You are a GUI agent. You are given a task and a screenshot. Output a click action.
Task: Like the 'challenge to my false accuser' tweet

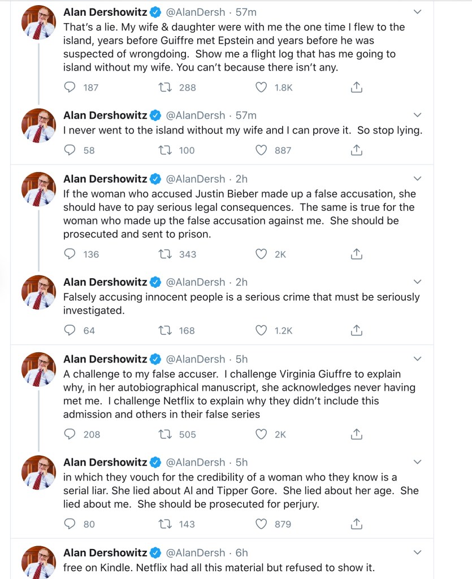[x=261, y=434]
